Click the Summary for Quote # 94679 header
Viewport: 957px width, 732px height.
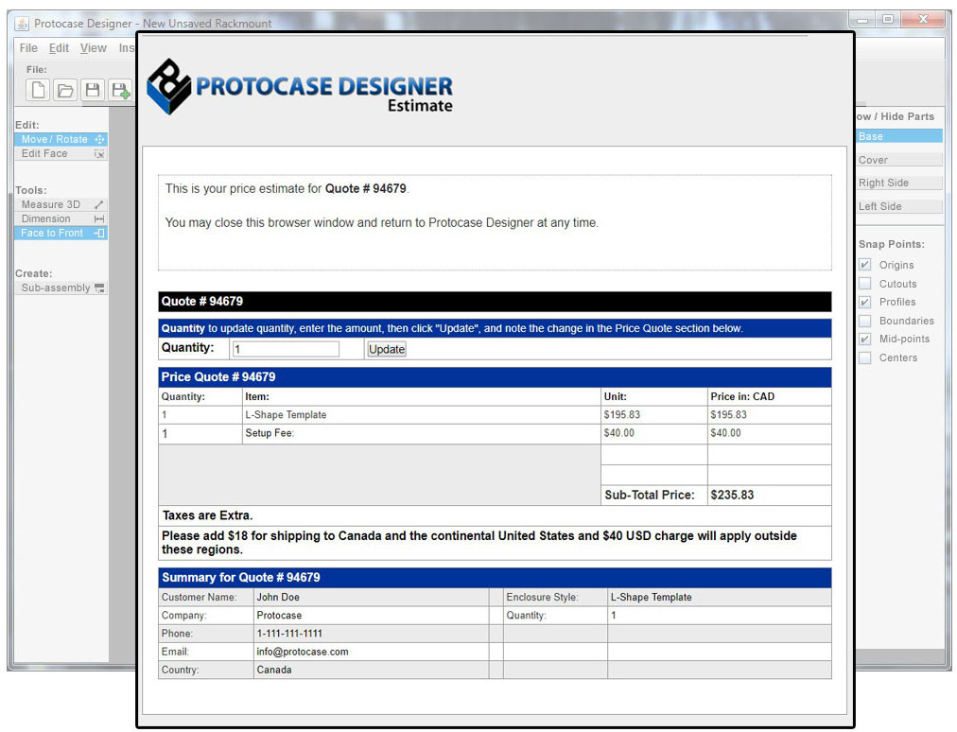[x=495, y=578]
